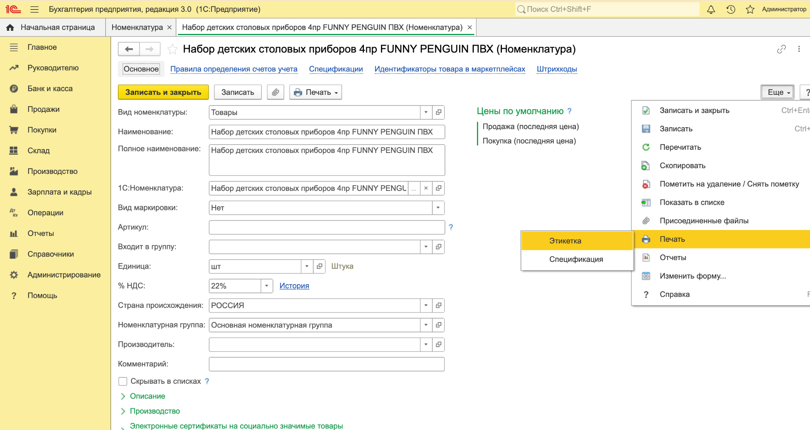Open Номенклатурная группа record

click(x=438, y=325)
